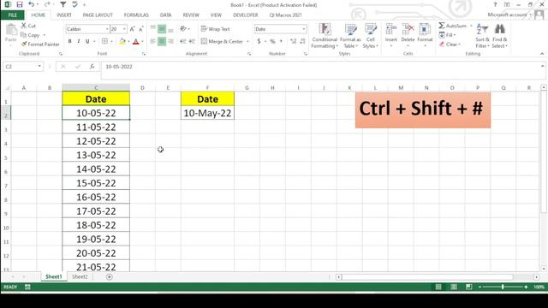Switch to the PAGE LAYOUT tab
The image size is (548, 308).
pos(98,15)
